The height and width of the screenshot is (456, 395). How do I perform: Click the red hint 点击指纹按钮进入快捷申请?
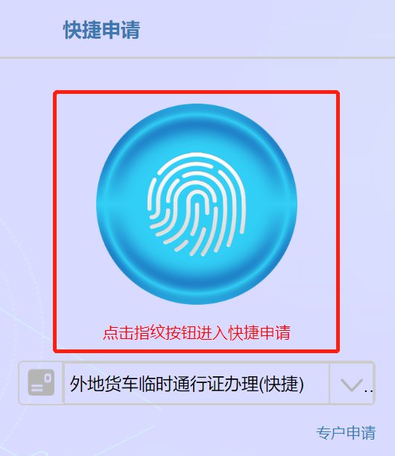tap(197, 332)
